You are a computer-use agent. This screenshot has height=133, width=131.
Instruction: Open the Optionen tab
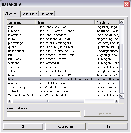(47, 14)
